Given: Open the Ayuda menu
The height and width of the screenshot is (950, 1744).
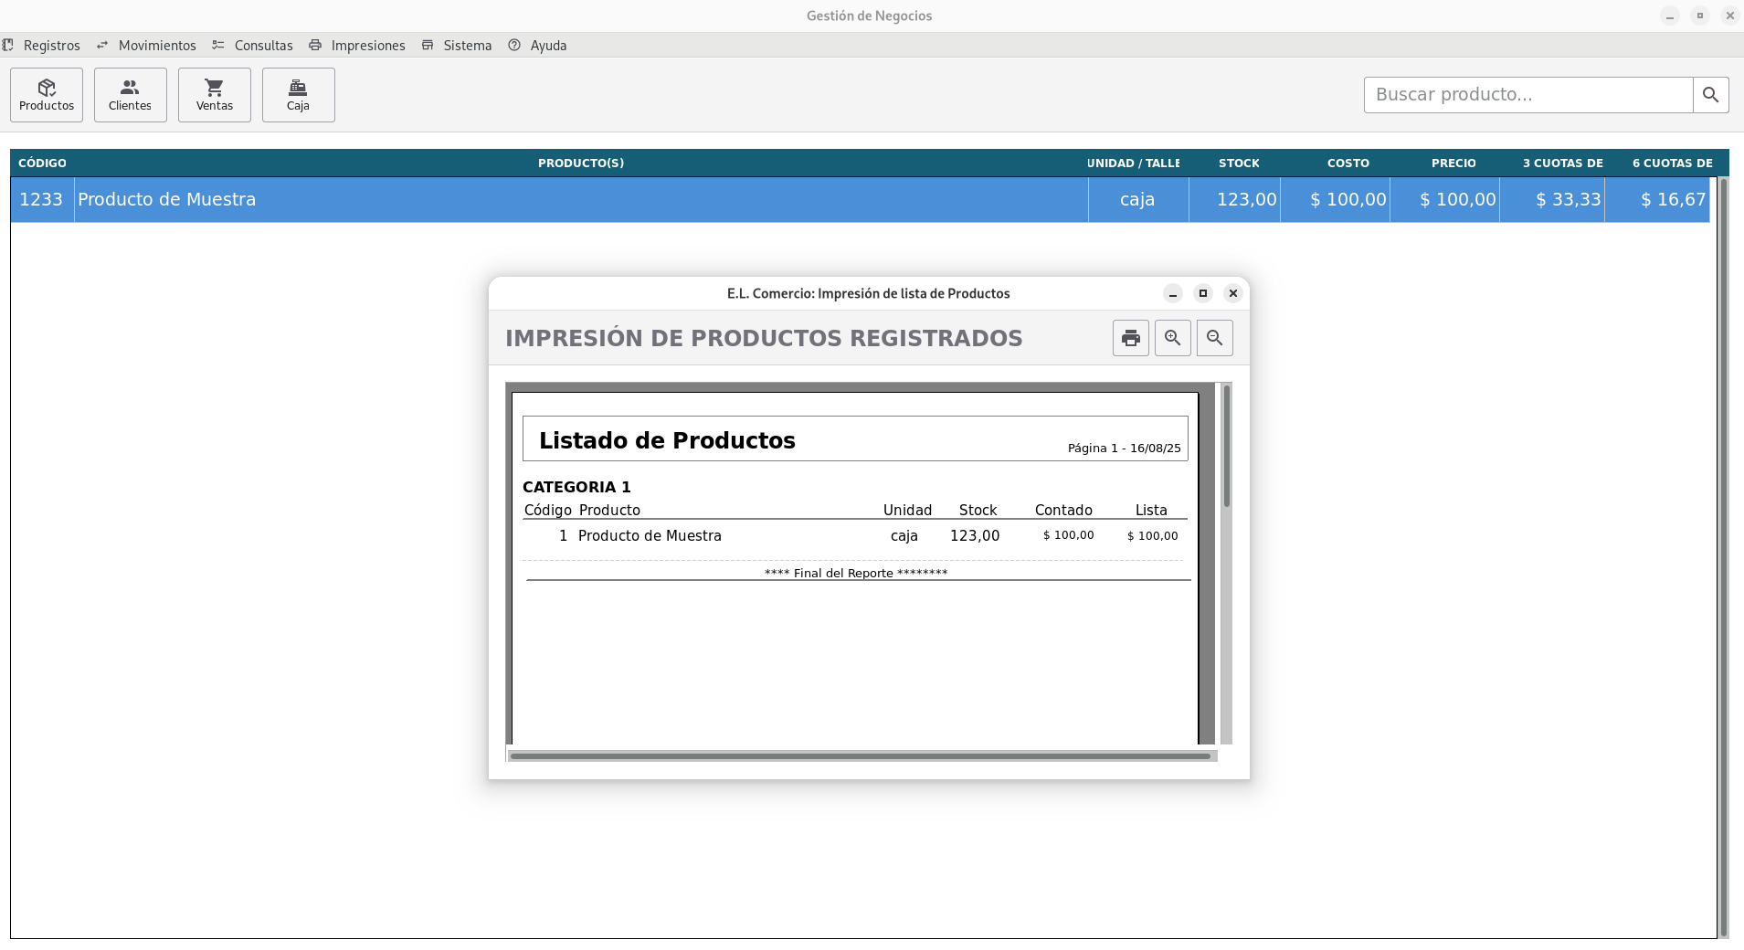Looking at the screenshot, I should pyautogui.click(x=548, y=46).
